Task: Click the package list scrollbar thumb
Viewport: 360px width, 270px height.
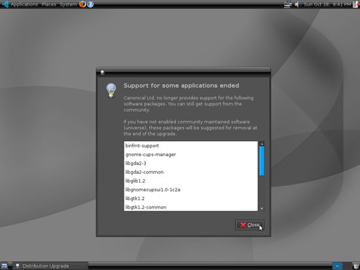Action: click(262, 161)
